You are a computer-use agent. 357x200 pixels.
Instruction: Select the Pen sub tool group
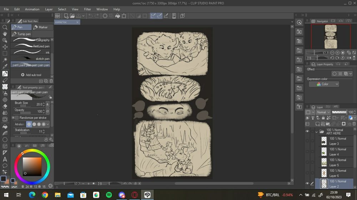[x=21, y=27]
